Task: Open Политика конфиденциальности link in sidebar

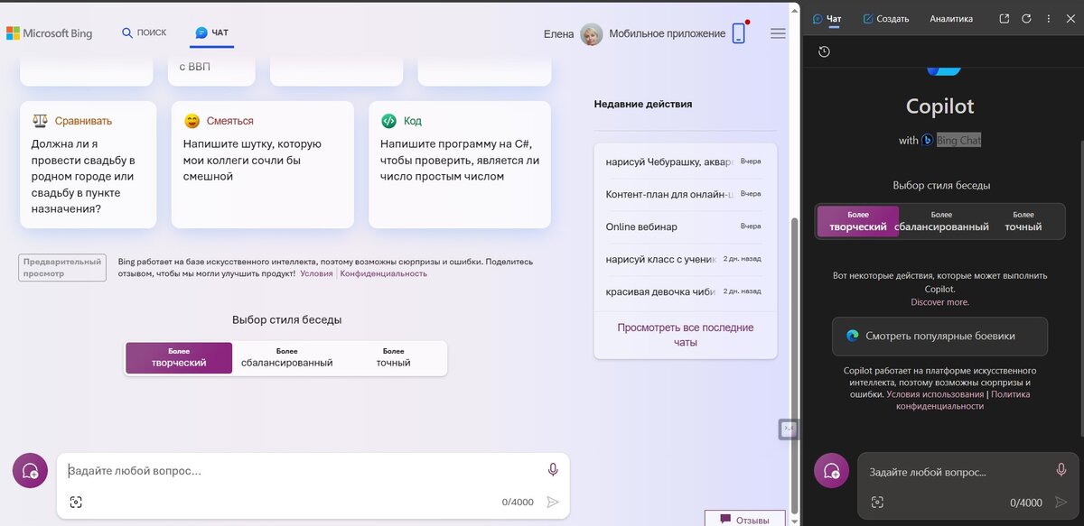Action: (x=963, y=401)
